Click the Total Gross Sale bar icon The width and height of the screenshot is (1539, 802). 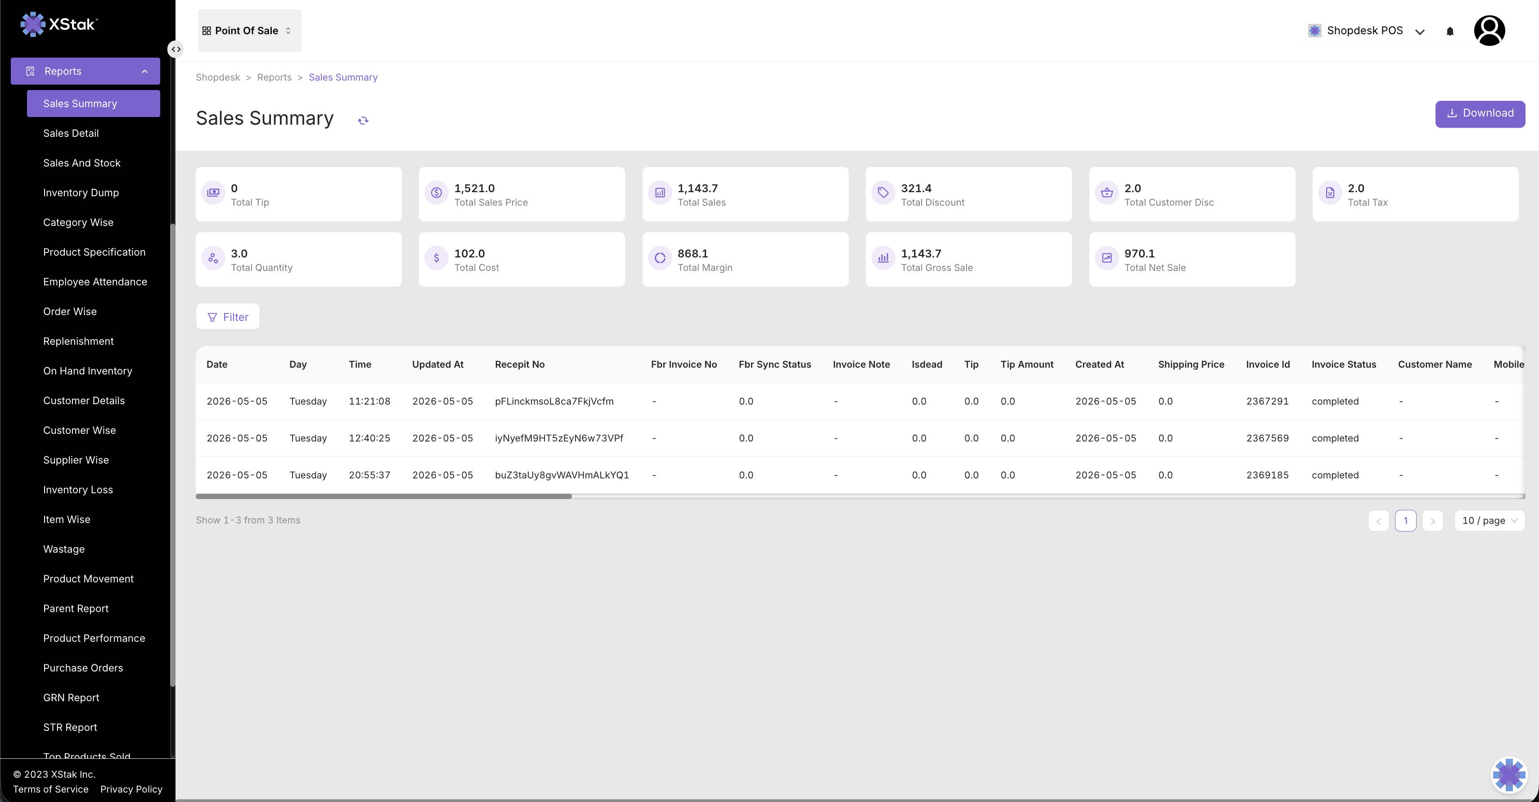[x=883, y=258]
